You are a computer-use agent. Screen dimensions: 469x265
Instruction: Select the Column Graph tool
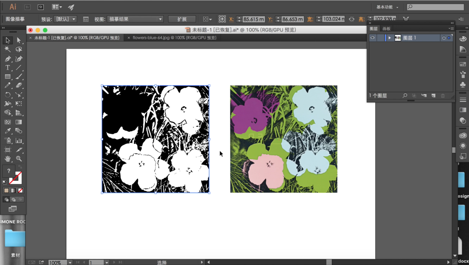point(19,140)
